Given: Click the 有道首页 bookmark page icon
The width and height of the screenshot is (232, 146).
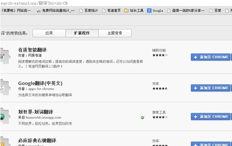Looking at the screenshot, I should tap(104, 10).
